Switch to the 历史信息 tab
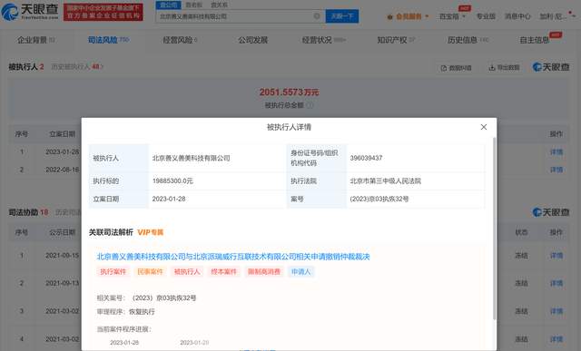 point(468,40)
